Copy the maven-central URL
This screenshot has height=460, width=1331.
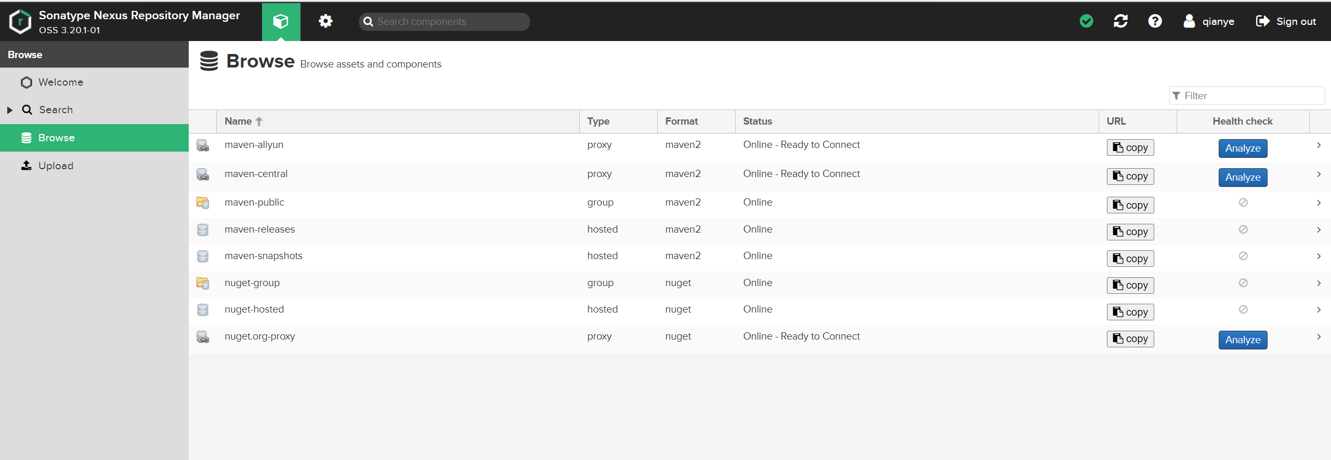pos(1130,177)
